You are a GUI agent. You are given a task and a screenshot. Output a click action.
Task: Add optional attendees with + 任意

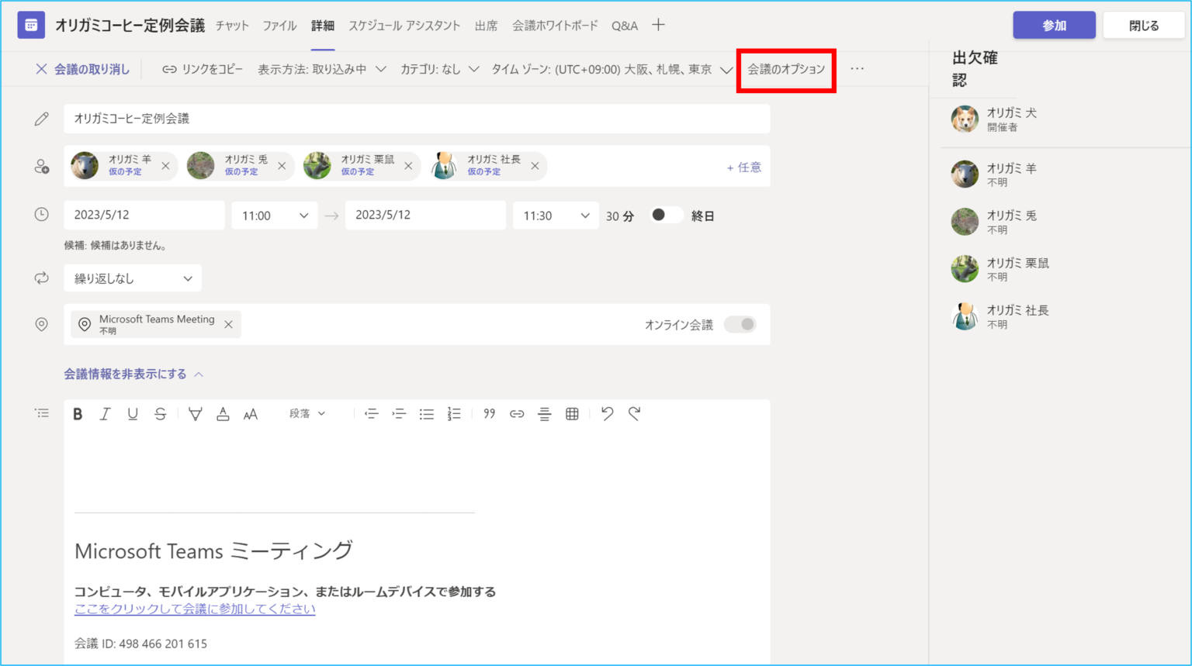(743, 167)
